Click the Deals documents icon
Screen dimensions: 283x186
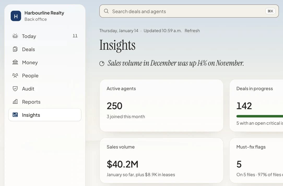click(15, 49)
